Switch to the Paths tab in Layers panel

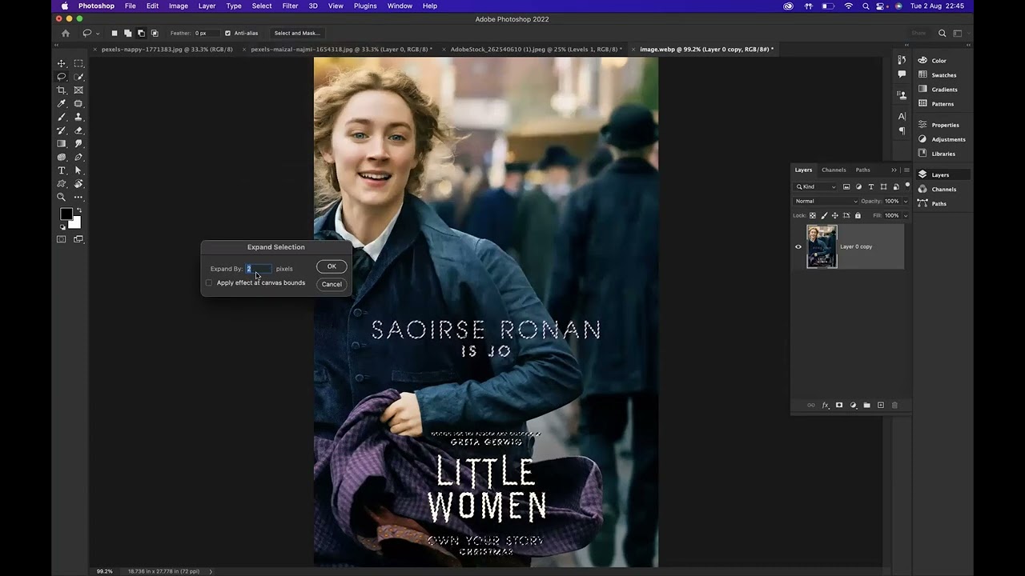(x=862, y=170)
